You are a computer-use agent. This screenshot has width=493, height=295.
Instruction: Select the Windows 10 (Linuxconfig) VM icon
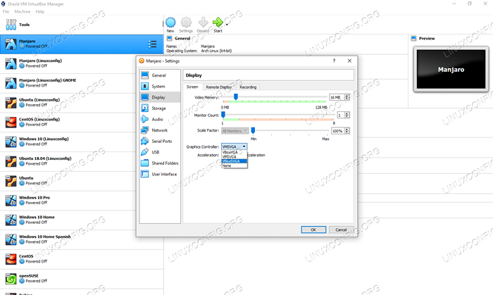[x=11, y=142]
